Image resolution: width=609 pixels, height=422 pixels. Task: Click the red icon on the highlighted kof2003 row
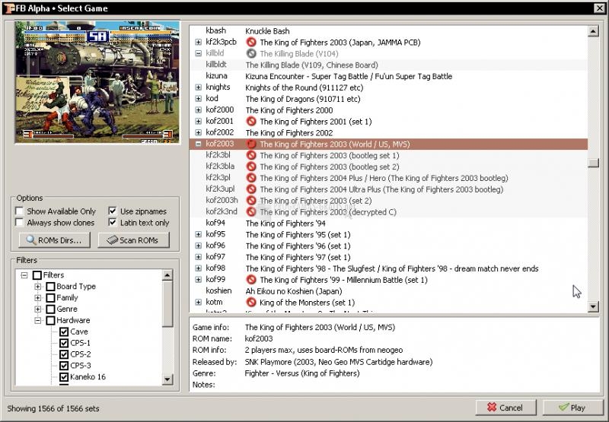251,144
